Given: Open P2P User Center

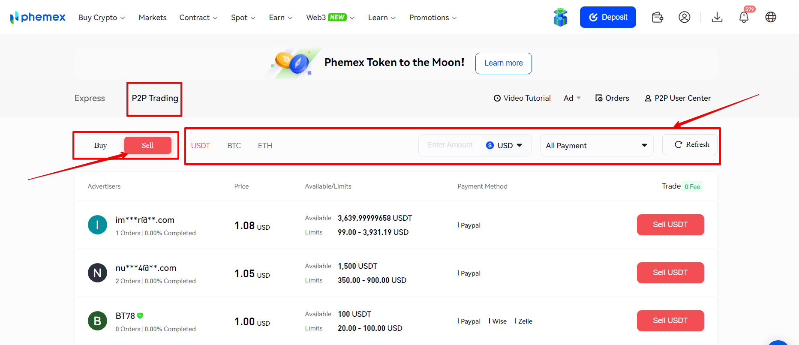Looking at the screenshot, I should (x=678, y=98).
